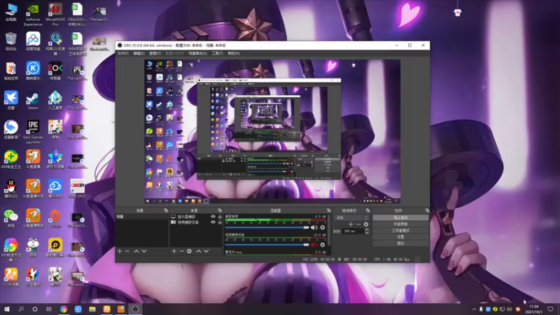Select the scene entry in the scenes list
560x315 pixels.
(x=142, y=217)
